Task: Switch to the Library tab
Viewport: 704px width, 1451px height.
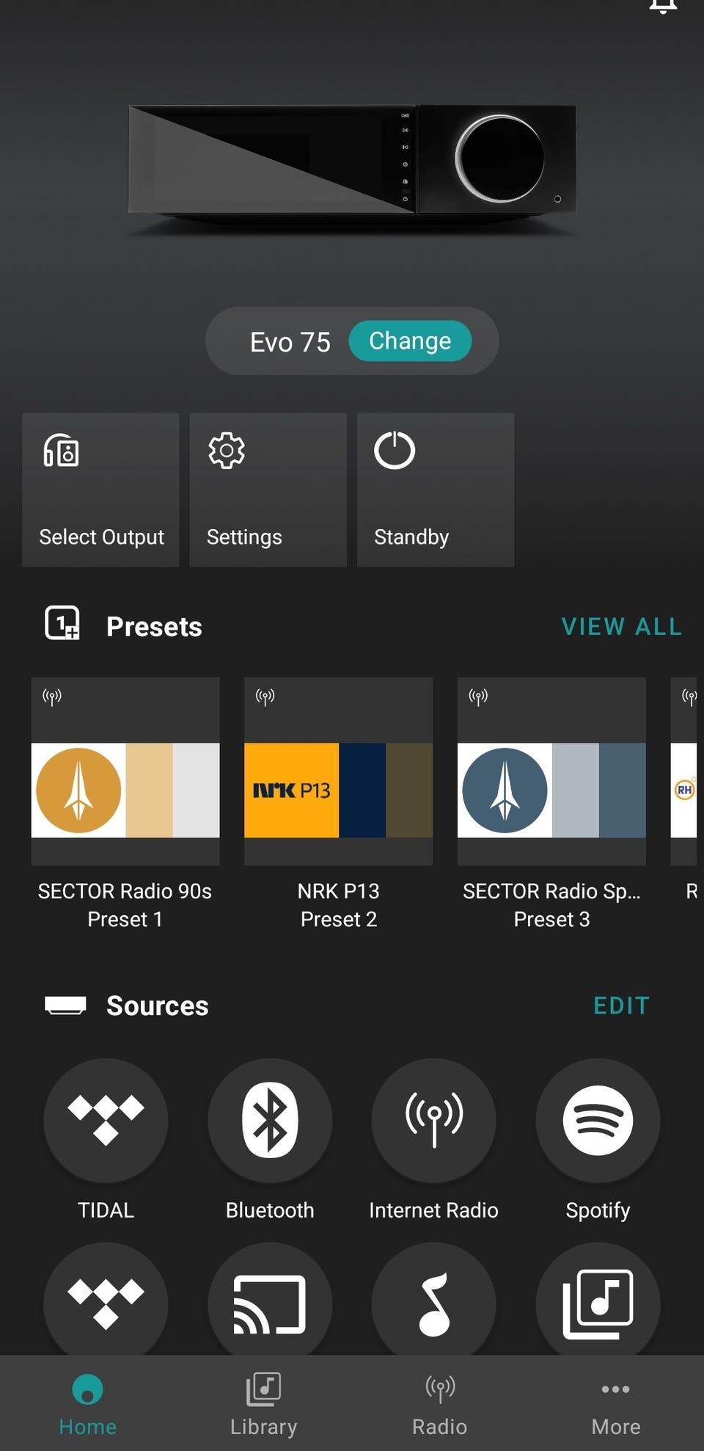Action: point(264,1404)
